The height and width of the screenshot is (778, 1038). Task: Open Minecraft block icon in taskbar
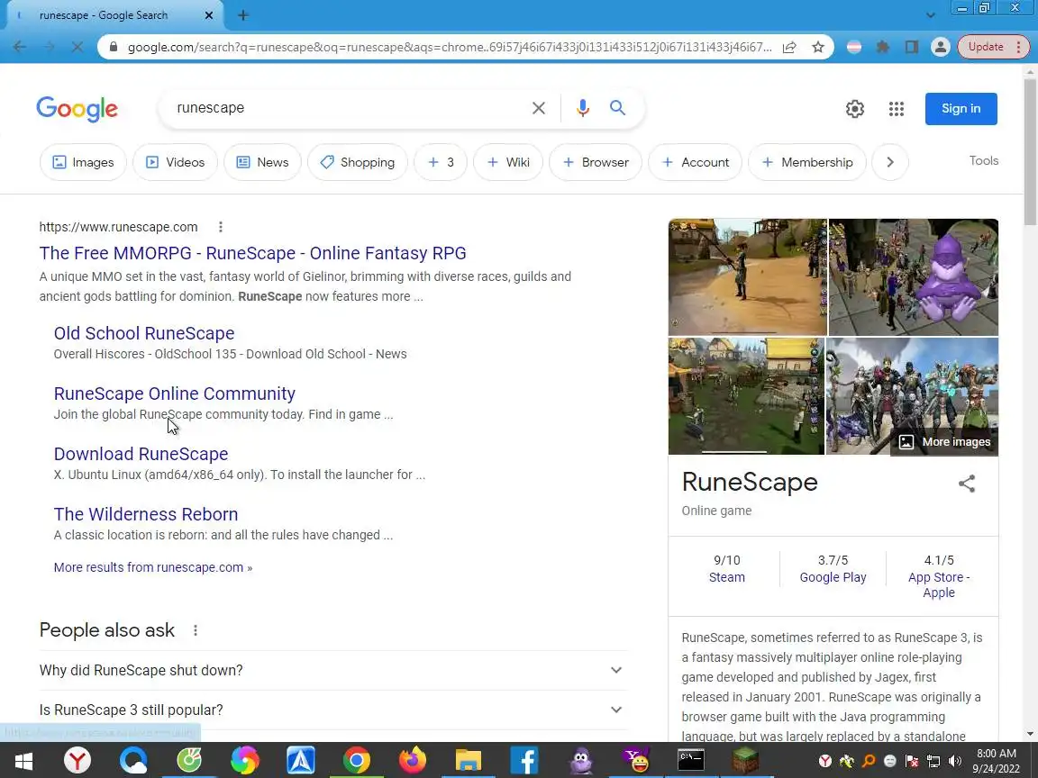(745, 761)
